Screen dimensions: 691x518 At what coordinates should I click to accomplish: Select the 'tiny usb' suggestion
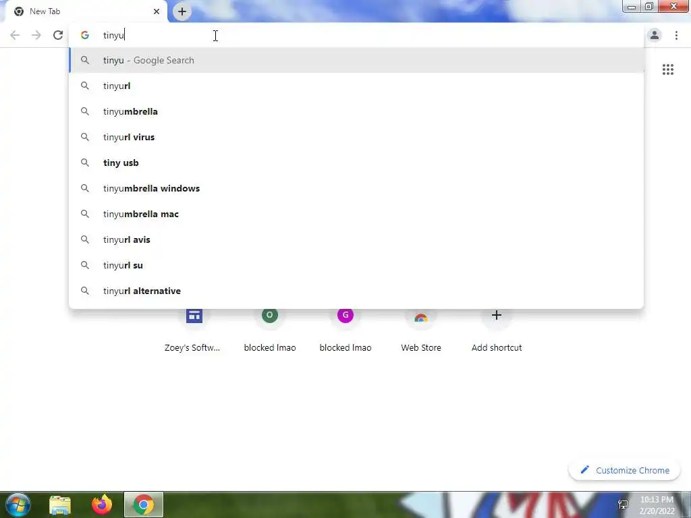(356, 163)
